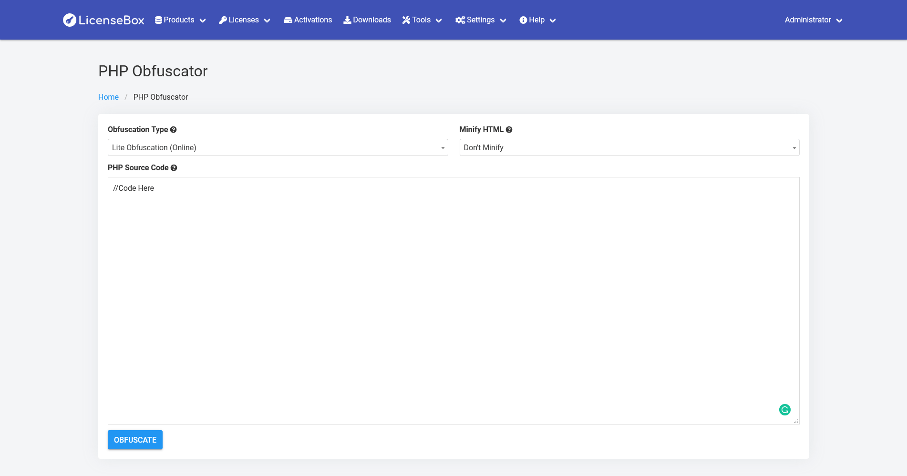Click the Tools wrench icon

coord(406,20)
